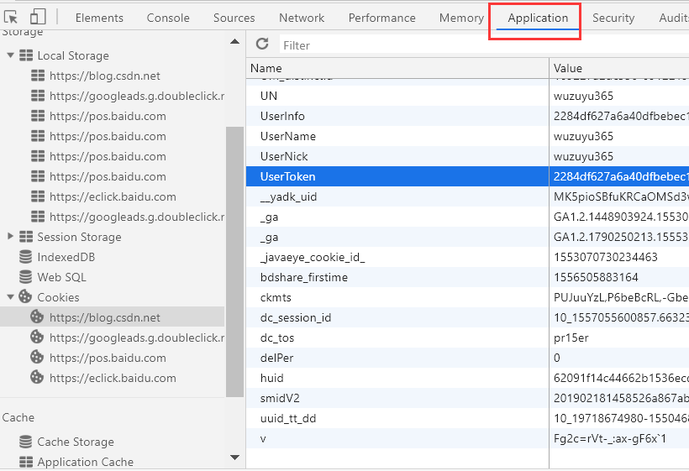Click the Local Storage grid icon

(26, 55)
